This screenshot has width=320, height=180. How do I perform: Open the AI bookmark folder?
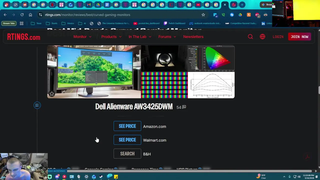click(x=82, y=23)
